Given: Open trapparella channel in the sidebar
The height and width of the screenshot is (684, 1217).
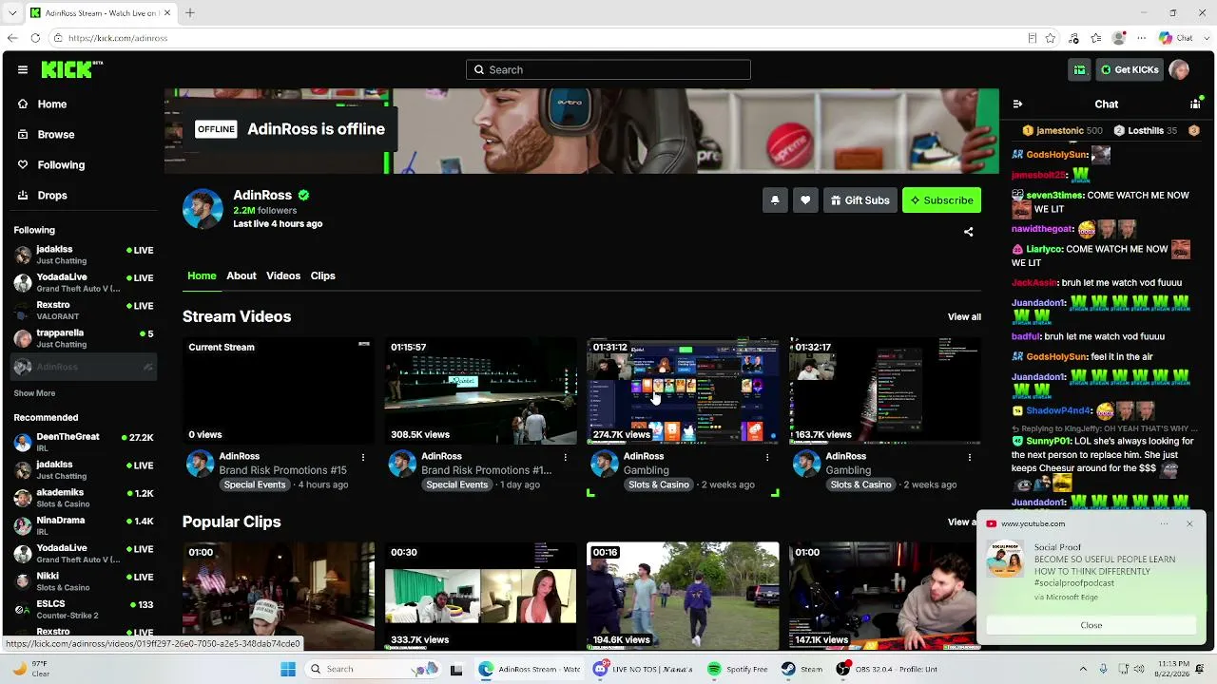Looking at the screenshot, I should pyautogui.click(x=84, y=338).
